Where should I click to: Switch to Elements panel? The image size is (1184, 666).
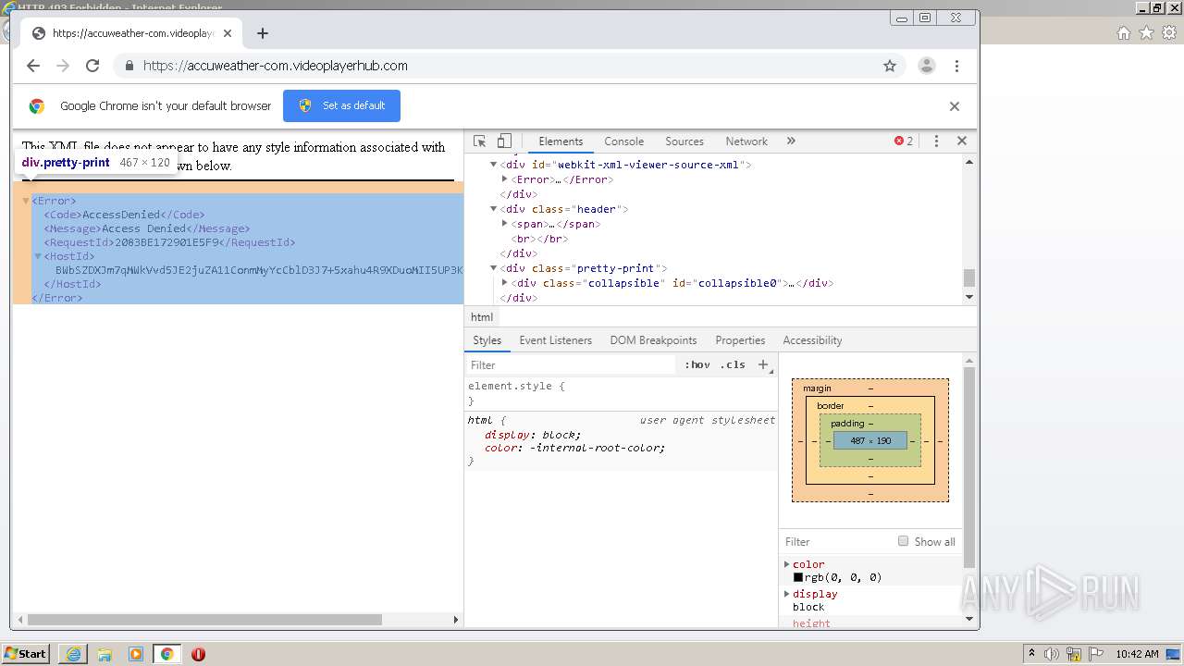click(x=561, y=142)
